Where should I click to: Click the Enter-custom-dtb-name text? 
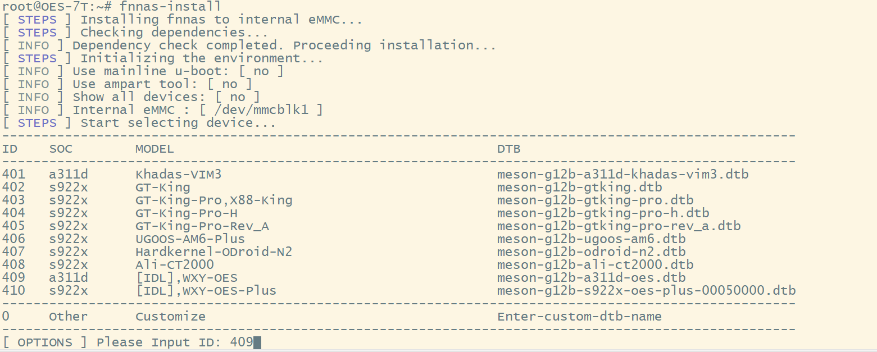[x=579, y=317]
